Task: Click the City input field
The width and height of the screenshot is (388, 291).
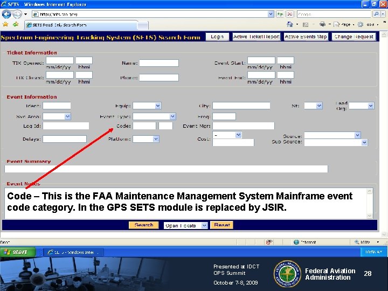Action: tap(241, 106)
